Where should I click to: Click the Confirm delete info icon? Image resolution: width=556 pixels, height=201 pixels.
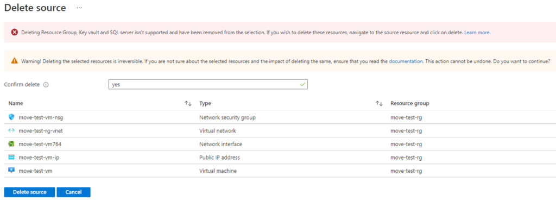(x=46, y=85)
